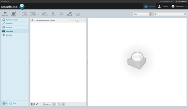This screenshot has width=188, height=109.
Task: Open the Brouillons folder
Action: tap(15, 24)
